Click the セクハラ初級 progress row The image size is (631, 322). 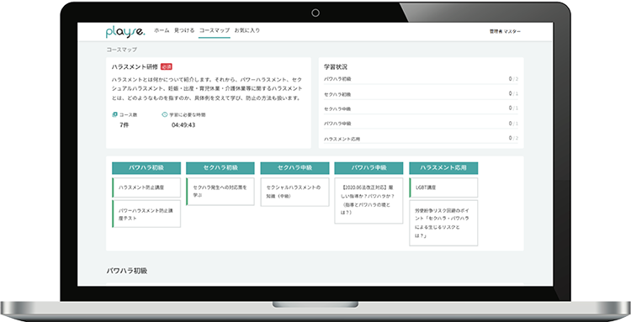coord(421,93)
